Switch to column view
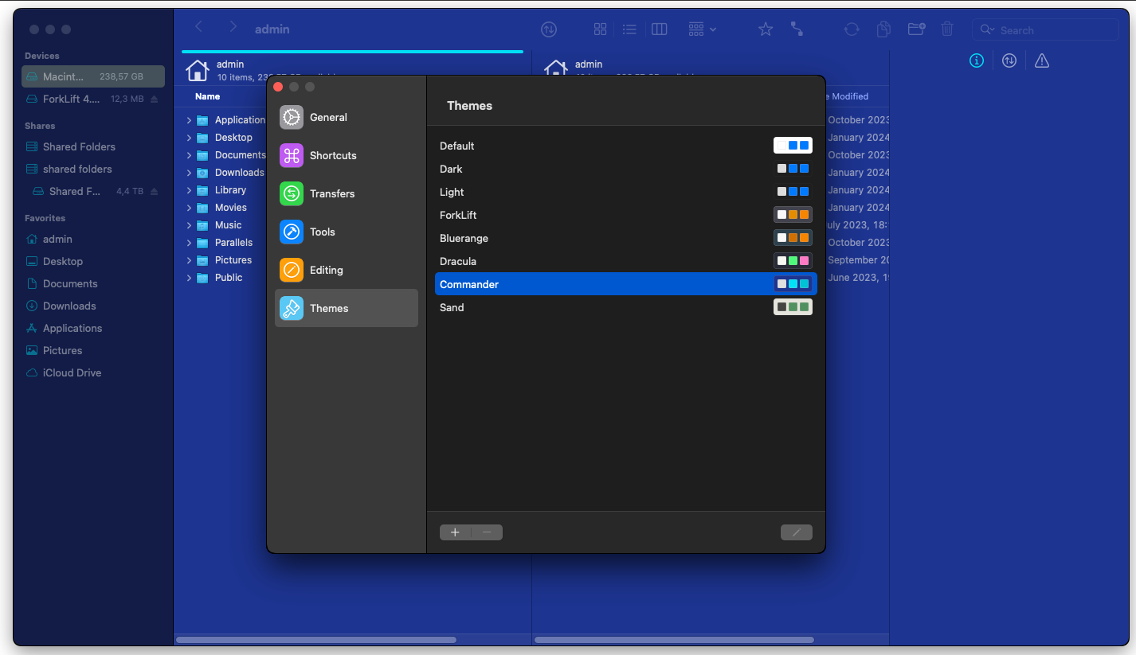The image size is (1136, 655). pos(659,29)
